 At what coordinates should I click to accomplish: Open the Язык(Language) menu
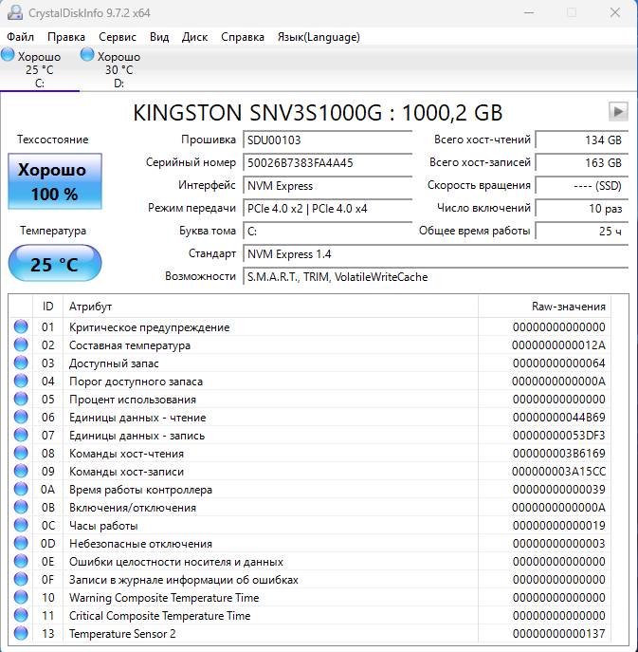click(x=319, y=37)
